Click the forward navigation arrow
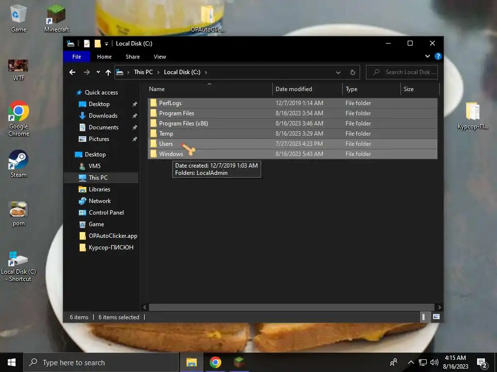497x372 pixels. 86,72
